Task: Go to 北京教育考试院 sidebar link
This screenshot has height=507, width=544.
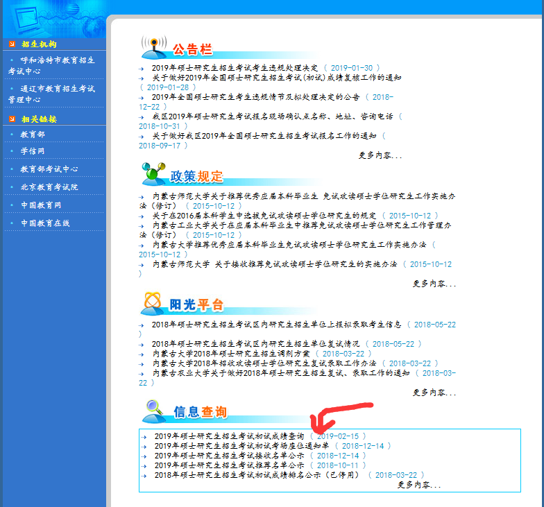Action: pyautogui.click(x=49, y=187)
